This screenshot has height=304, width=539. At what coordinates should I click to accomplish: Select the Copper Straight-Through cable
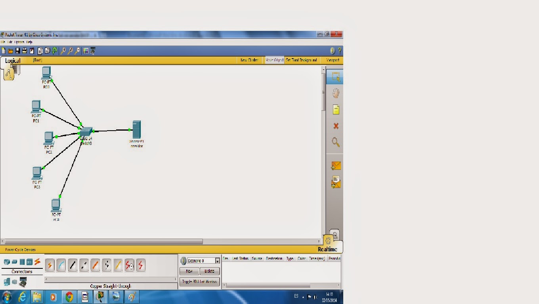[x=73, y=265]
